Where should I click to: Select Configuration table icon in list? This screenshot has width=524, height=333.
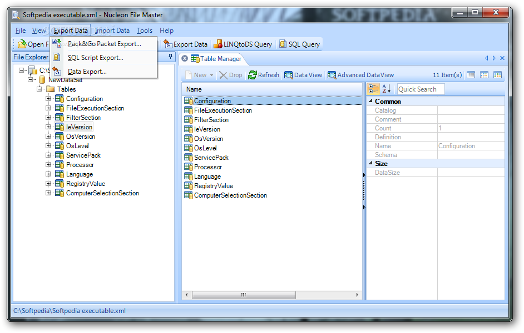point(188,100)
